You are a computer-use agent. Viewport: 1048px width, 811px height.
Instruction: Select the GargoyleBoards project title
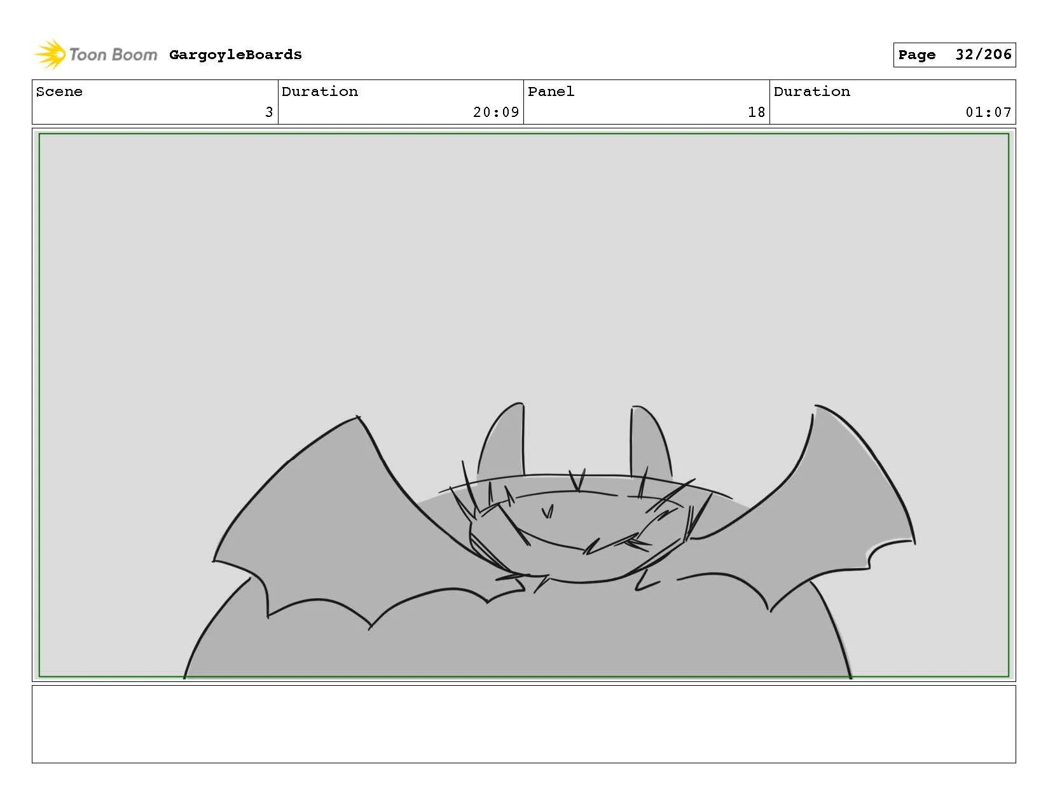coord(235,55)
